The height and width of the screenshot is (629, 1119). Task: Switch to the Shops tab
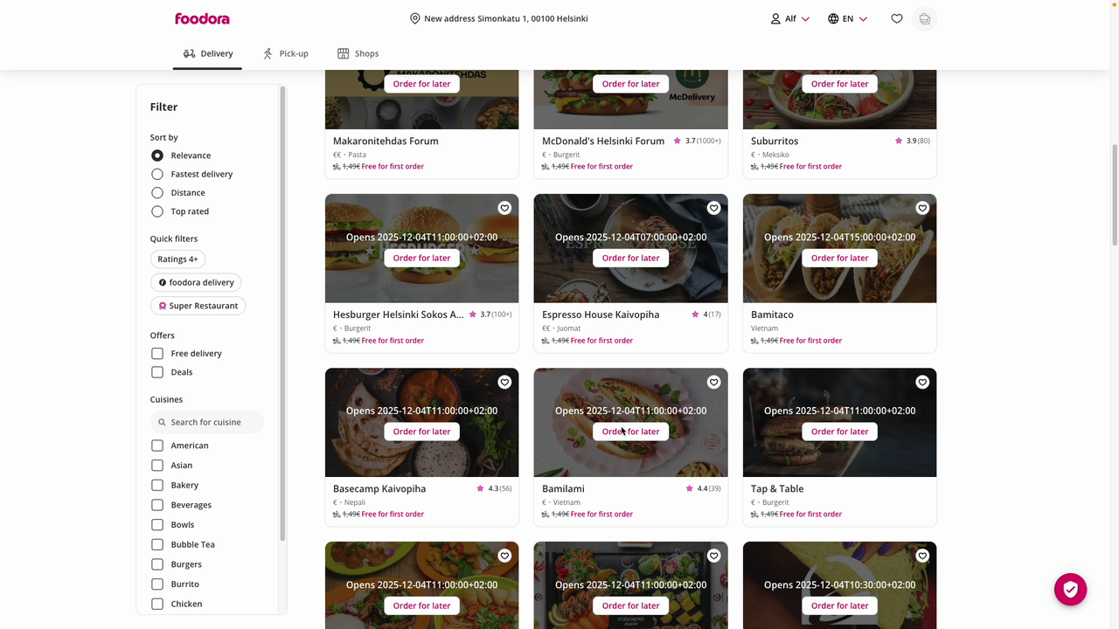click(358, 53)
